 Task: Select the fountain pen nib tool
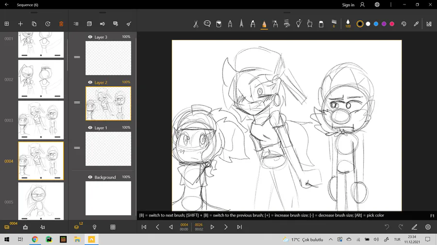pyautogui.click(x=230, y=24)
